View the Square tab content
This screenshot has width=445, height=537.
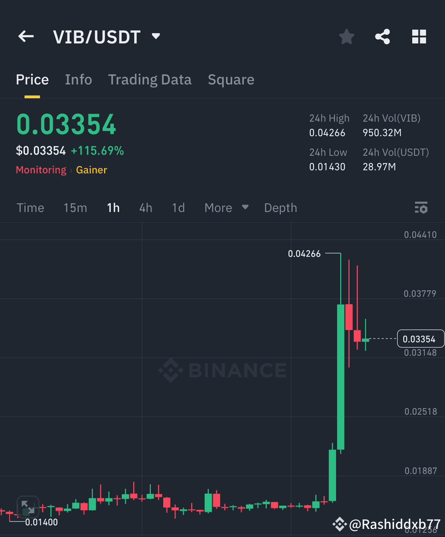pyautogui.click(x=231, y=79)
